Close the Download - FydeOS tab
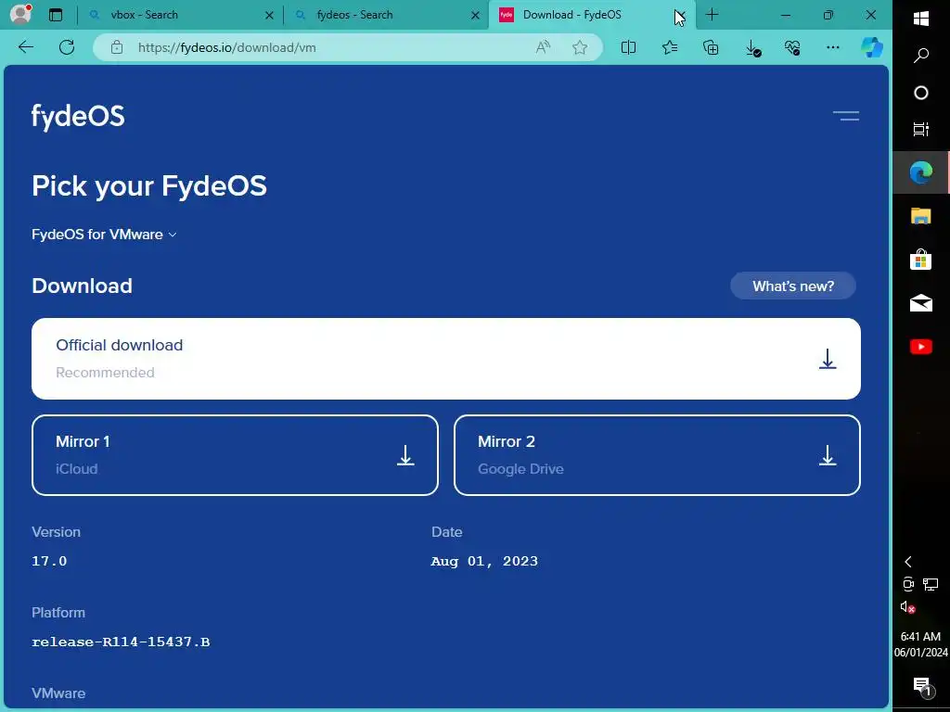The width and height of the screenshot is (950, 712). click(x=680, y=15)
